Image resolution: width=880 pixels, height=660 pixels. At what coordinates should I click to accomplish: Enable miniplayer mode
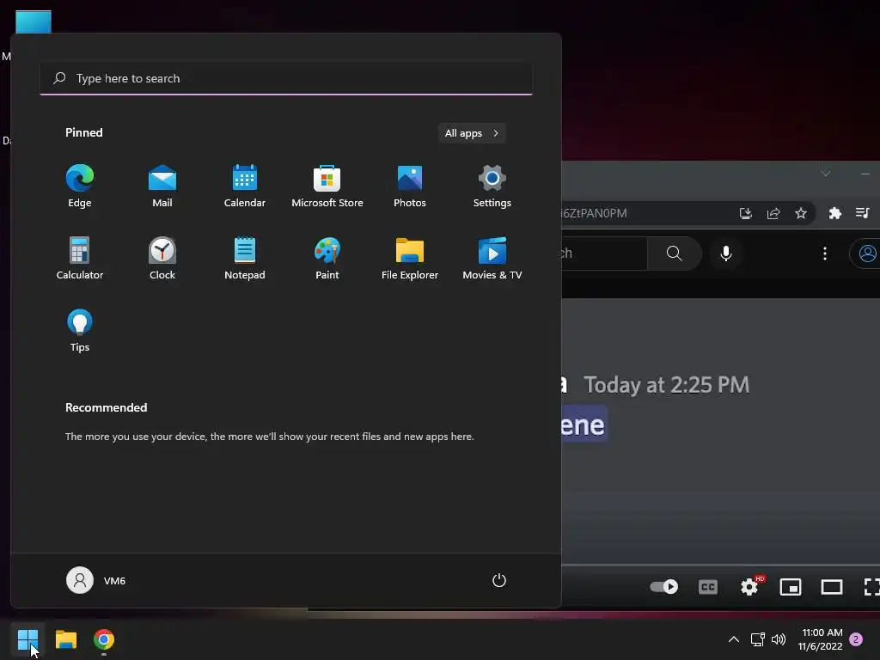791,587
